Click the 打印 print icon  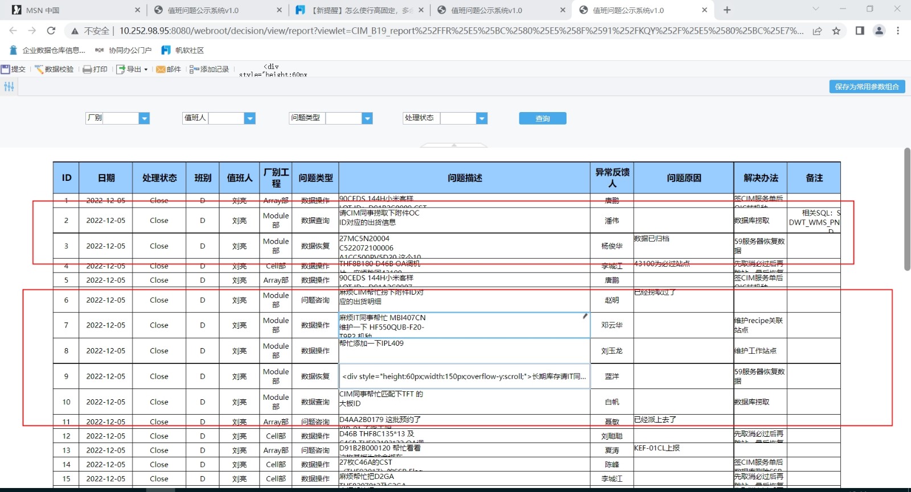point(87,69)
